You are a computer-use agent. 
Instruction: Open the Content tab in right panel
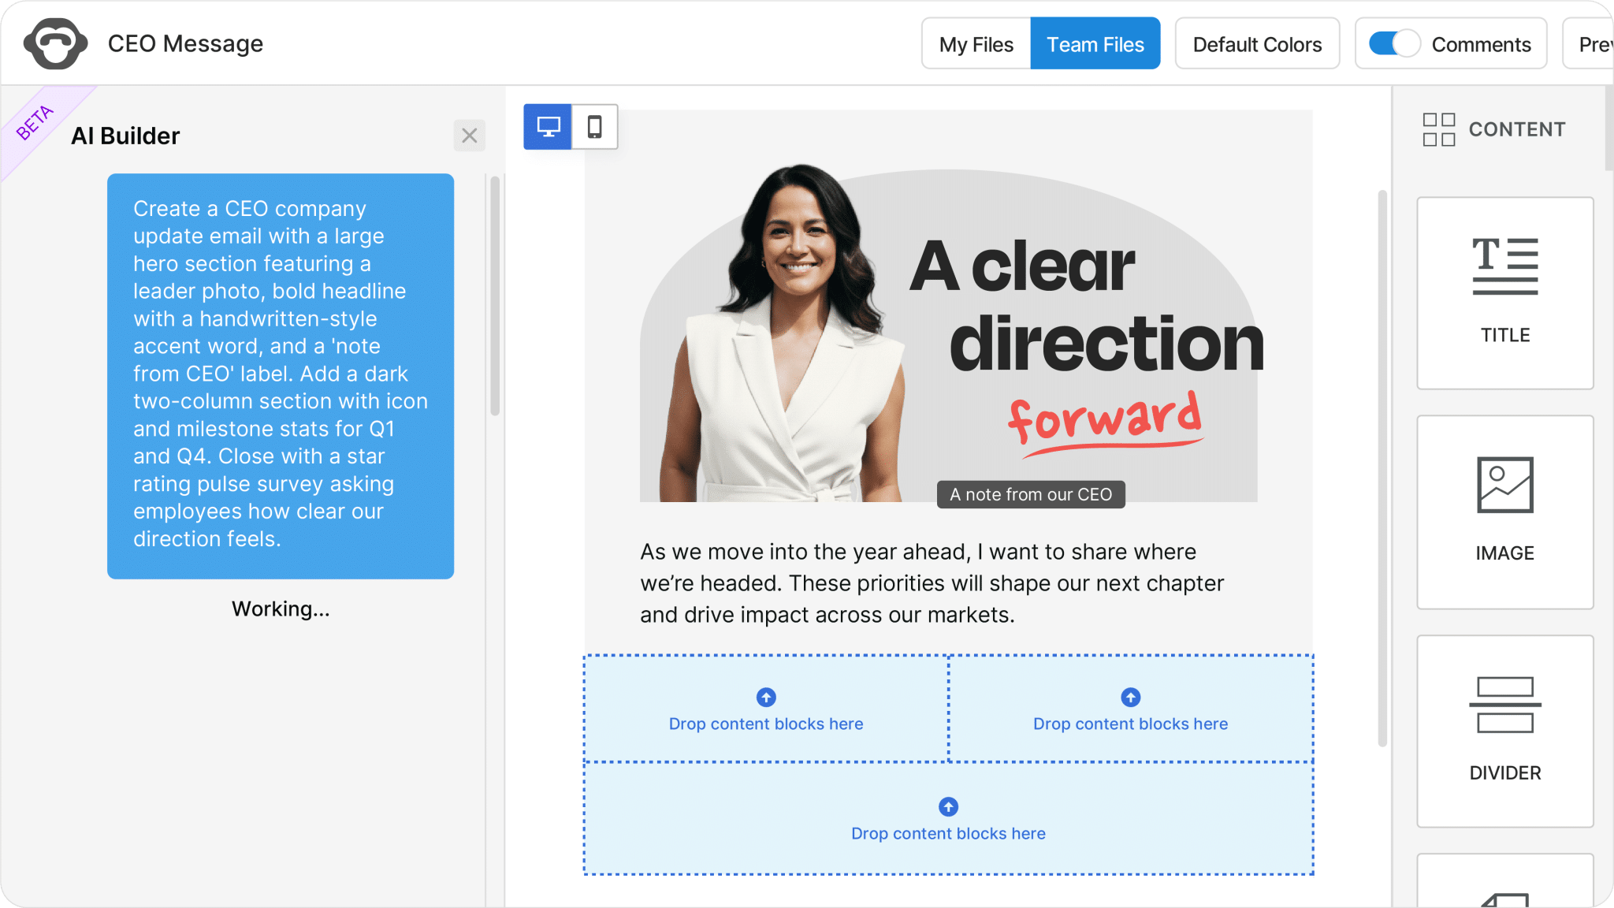point(1495,129)
